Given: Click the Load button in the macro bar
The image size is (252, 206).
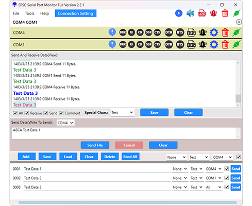Looking at the screenshot, I should click(x=68, y=157).
